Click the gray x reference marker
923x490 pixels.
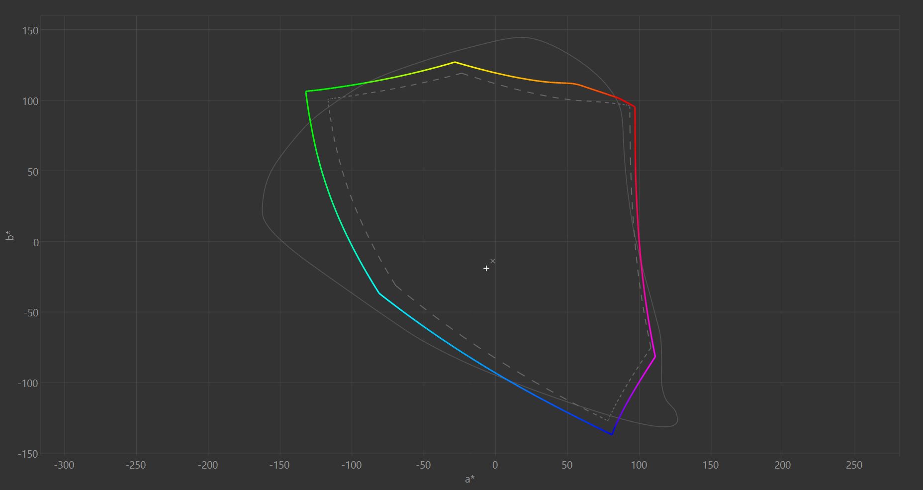[493, 261]
